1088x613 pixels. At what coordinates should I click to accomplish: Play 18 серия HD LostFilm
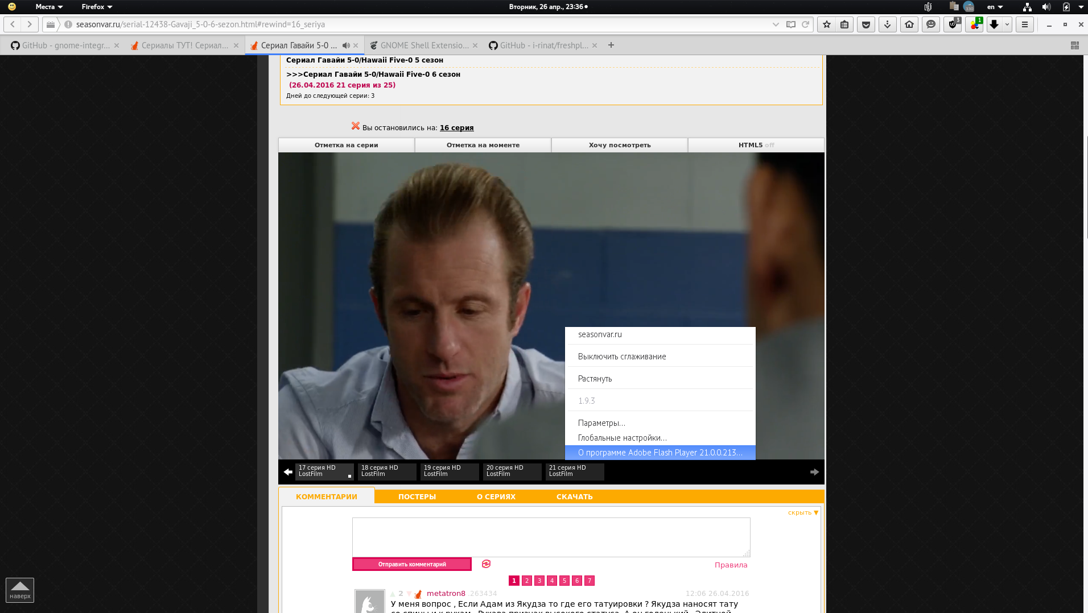[387, 471]
